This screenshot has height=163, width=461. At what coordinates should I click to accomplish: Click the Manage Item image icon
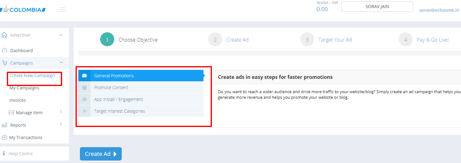tap(11, 112)
